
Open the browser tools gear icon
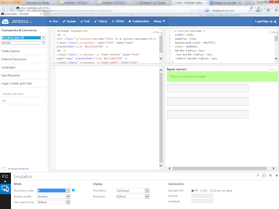click(x=277, y=8)
